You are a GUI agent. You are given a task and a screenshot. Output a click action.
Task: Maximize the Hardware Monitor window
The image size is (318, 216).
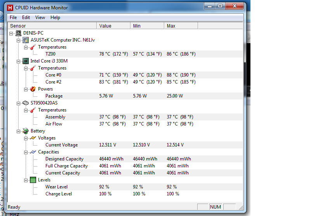(x=220, y=6)
